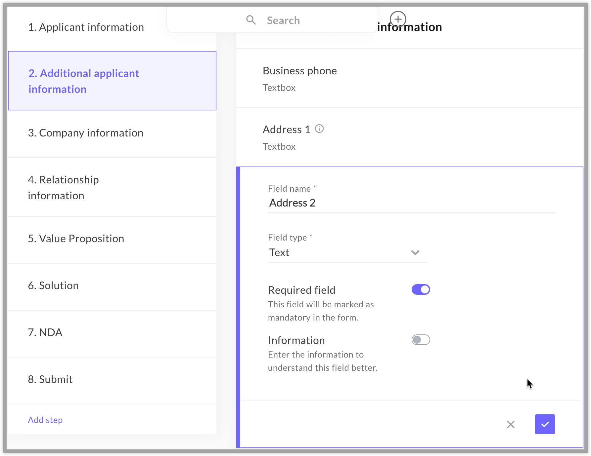Click the Add step link
591x456 pixels.
point(45,420)
